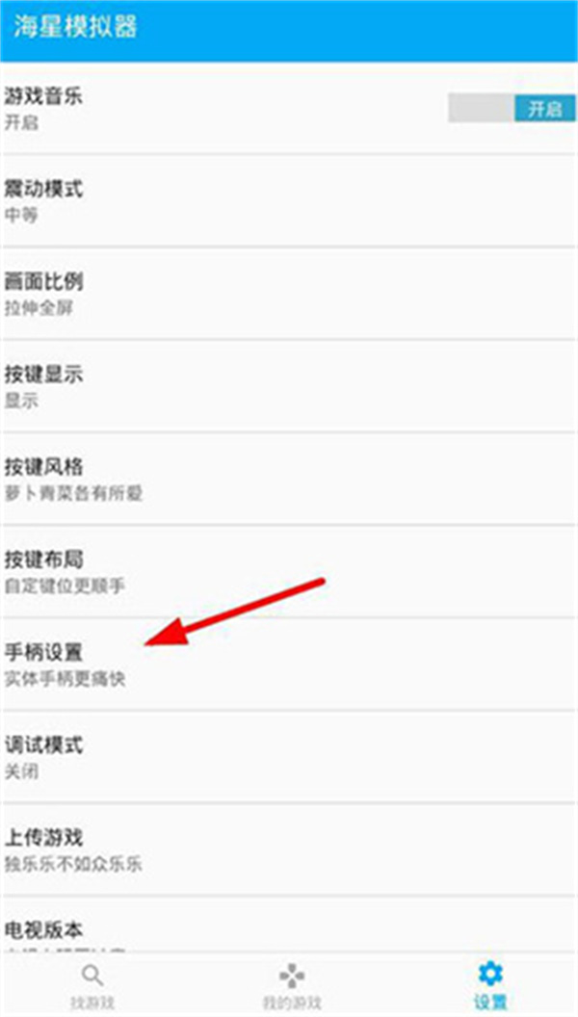Open 上传游戏 upload option
The width and height of the screenshot is (578, 1017).
(x=289, y=850)
